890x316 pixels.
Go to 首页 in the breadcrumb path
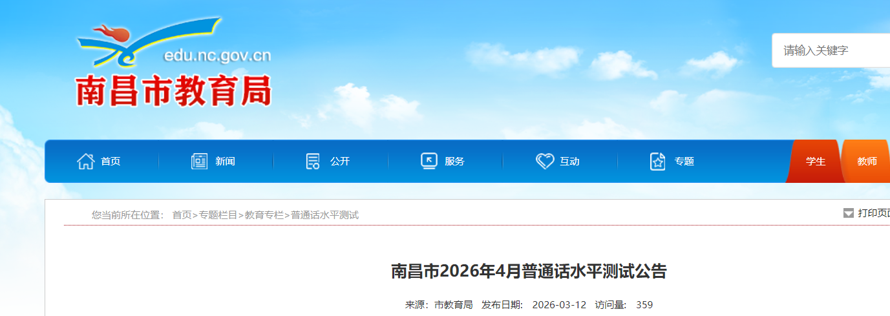[x=182, y=215]
